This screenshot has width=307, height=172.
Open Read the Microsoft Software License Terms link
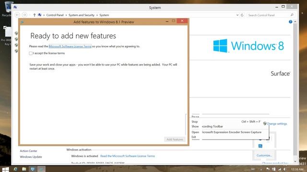point(128,156)
